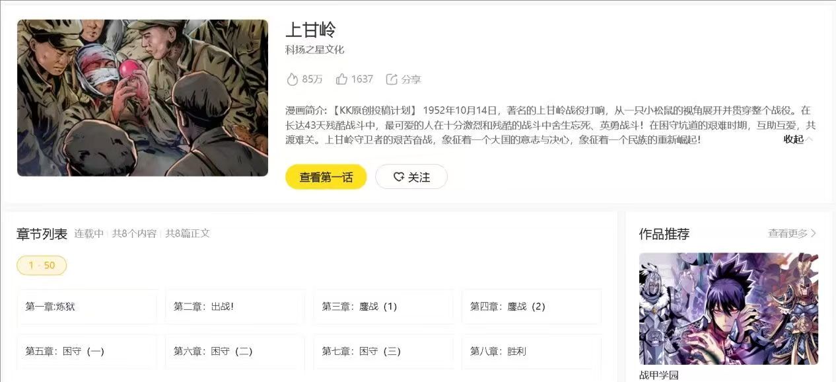The height and width of the screenshot is (382, 836).
Task: Open chapter 第四章：鏖战（2）
Action: click(532, 307)
